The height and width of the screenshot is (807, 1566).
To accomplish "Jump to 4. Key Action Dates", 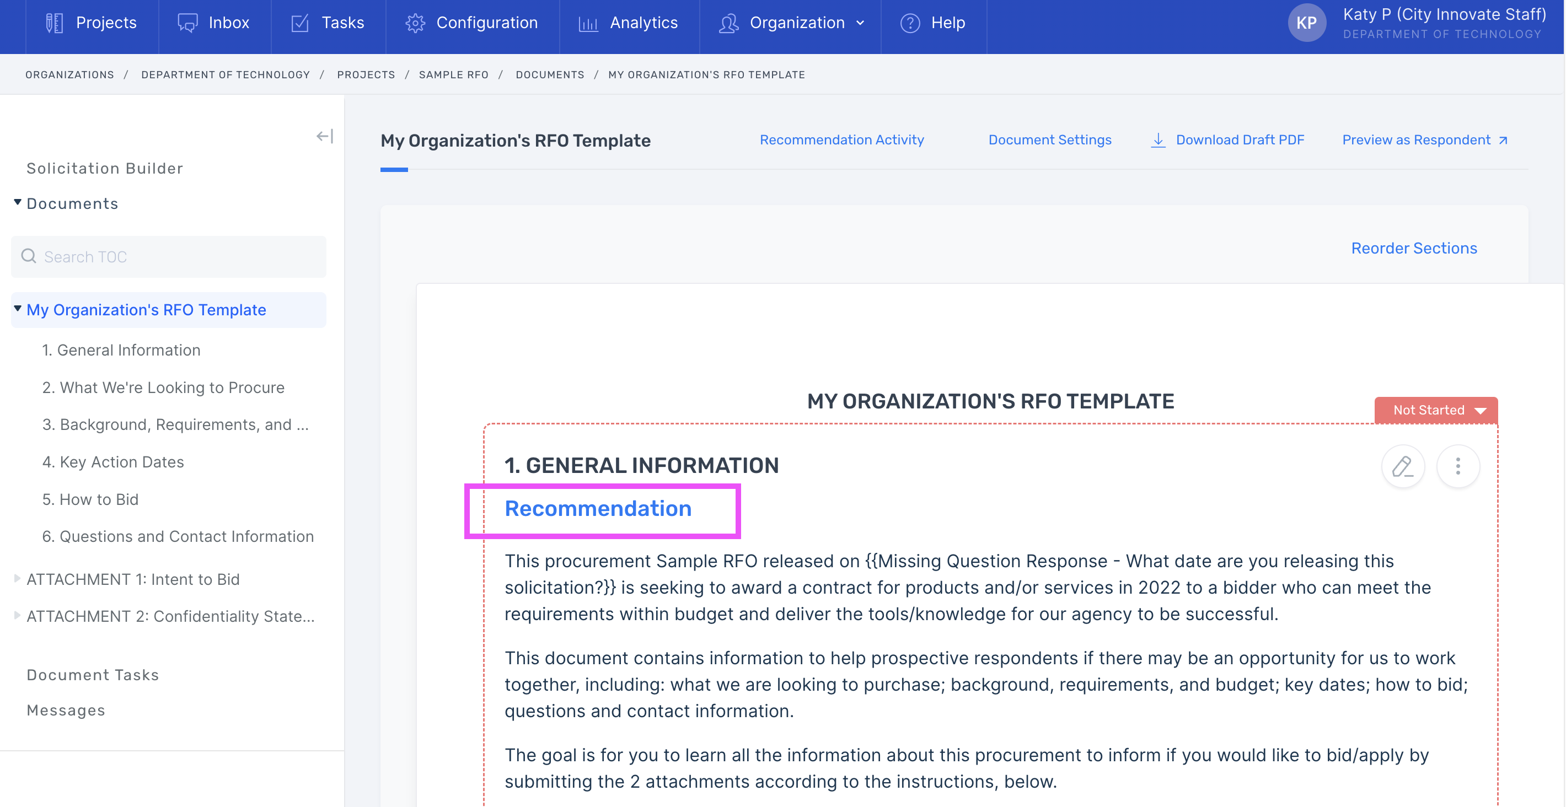I will point(113,462).
